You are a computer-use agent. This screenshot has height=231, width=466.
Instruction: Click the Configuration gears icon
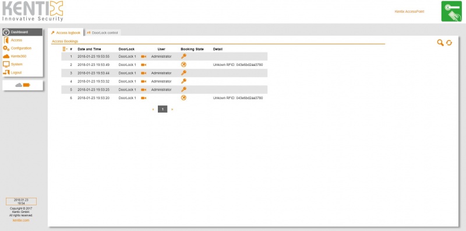6,48
